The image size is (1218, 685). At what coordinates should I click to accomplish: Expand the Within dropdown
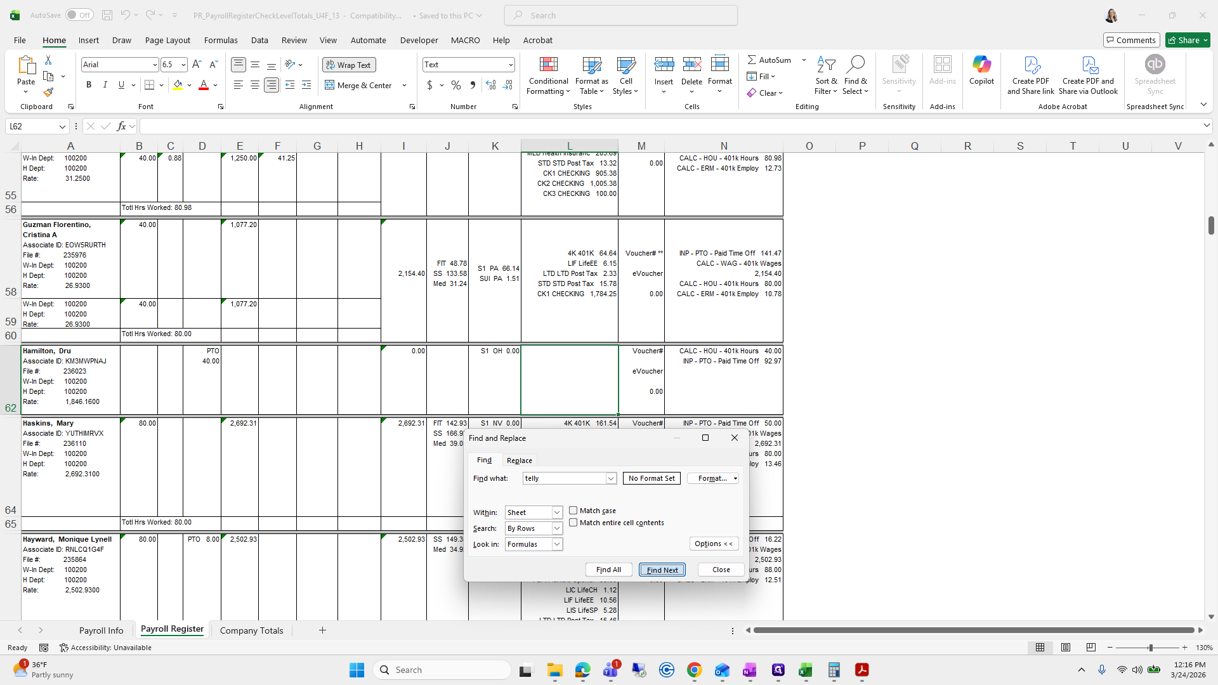click(x=556, y=512)
